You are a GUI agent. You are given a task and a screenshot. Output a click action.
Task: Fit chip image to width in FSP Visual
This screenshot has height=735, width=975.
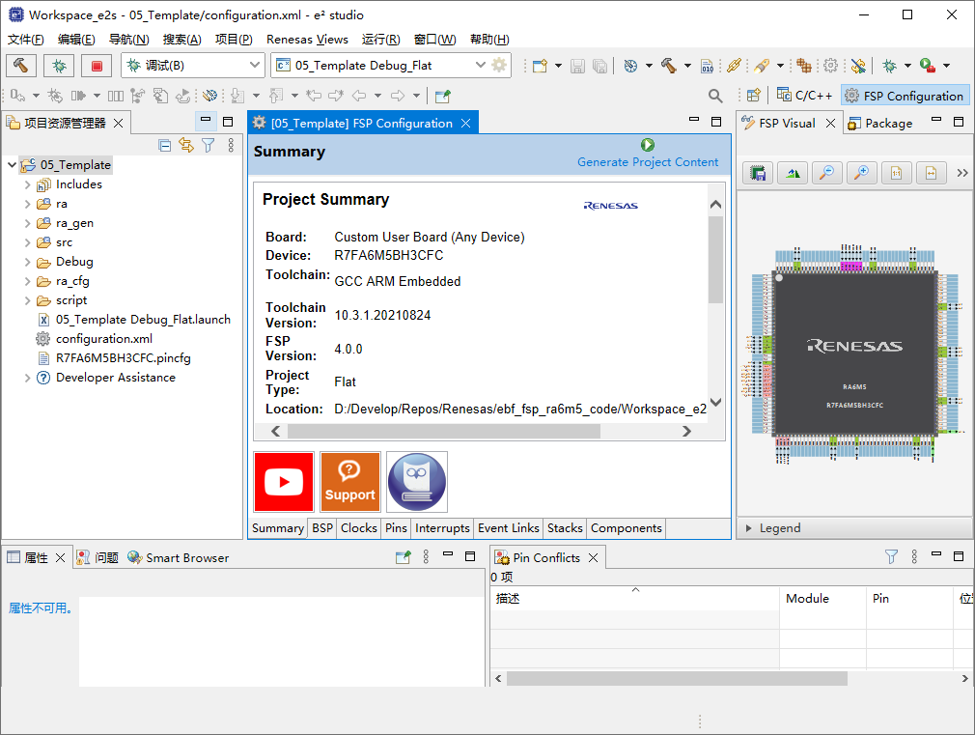coord(931,173)
